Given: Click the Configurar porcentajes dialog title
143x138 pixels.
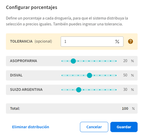Looking at the screenshot, I should 32,7.
